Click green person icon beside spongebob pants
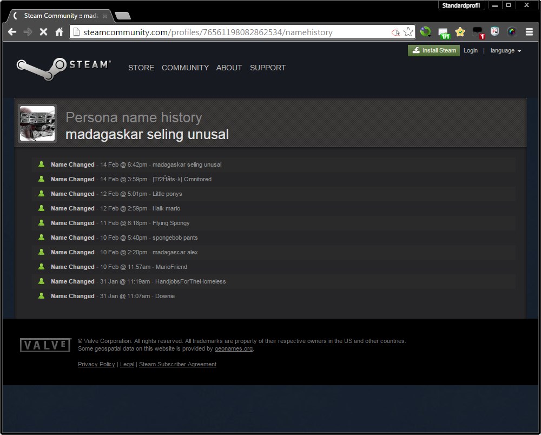The width and height of the screenshot is (541, 435). point(42,238)
